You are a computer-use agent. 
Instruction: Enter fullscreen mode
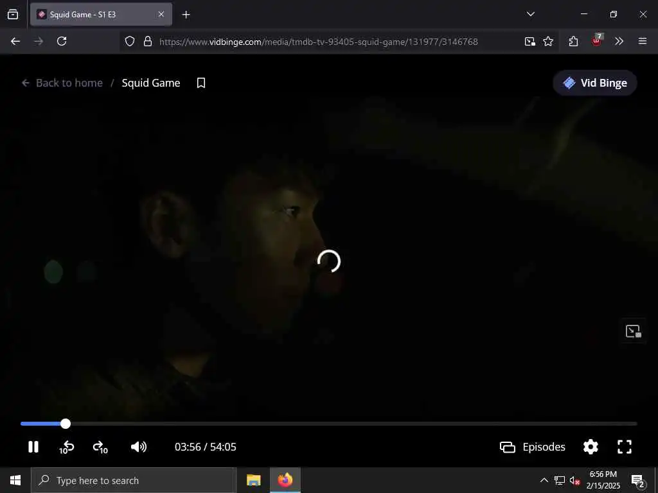625,447
